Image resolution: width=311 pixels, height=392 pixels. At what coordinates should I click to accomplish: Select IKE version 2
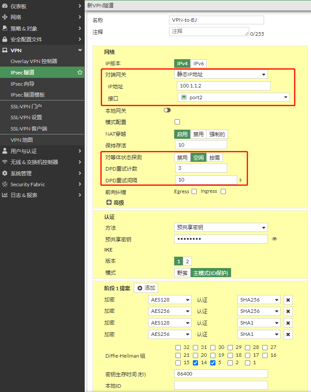pyautogui.click(x=187, y=261)
